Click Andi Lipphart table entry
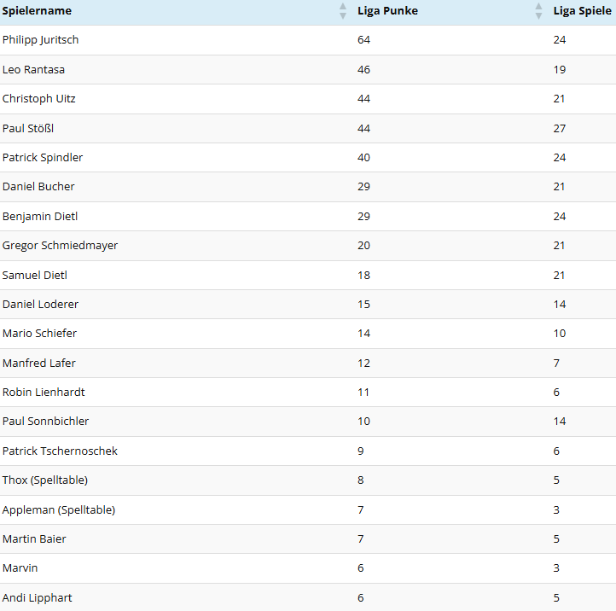Viewport: 616px width, 611px height. click(x=37, y=598)
